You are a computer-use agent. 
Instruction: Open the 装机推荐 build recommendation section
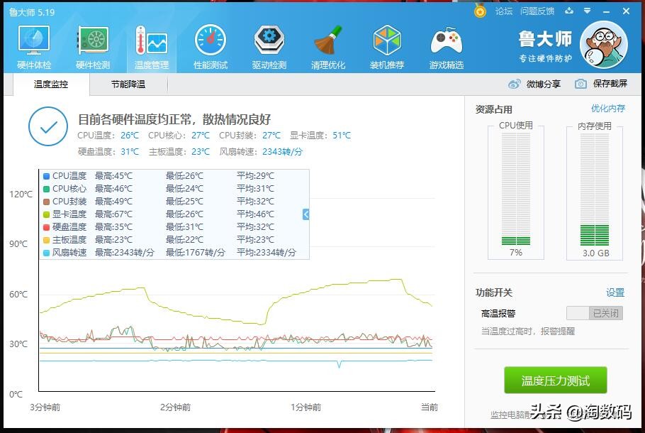pyautogui.click(x=387, y=44)
